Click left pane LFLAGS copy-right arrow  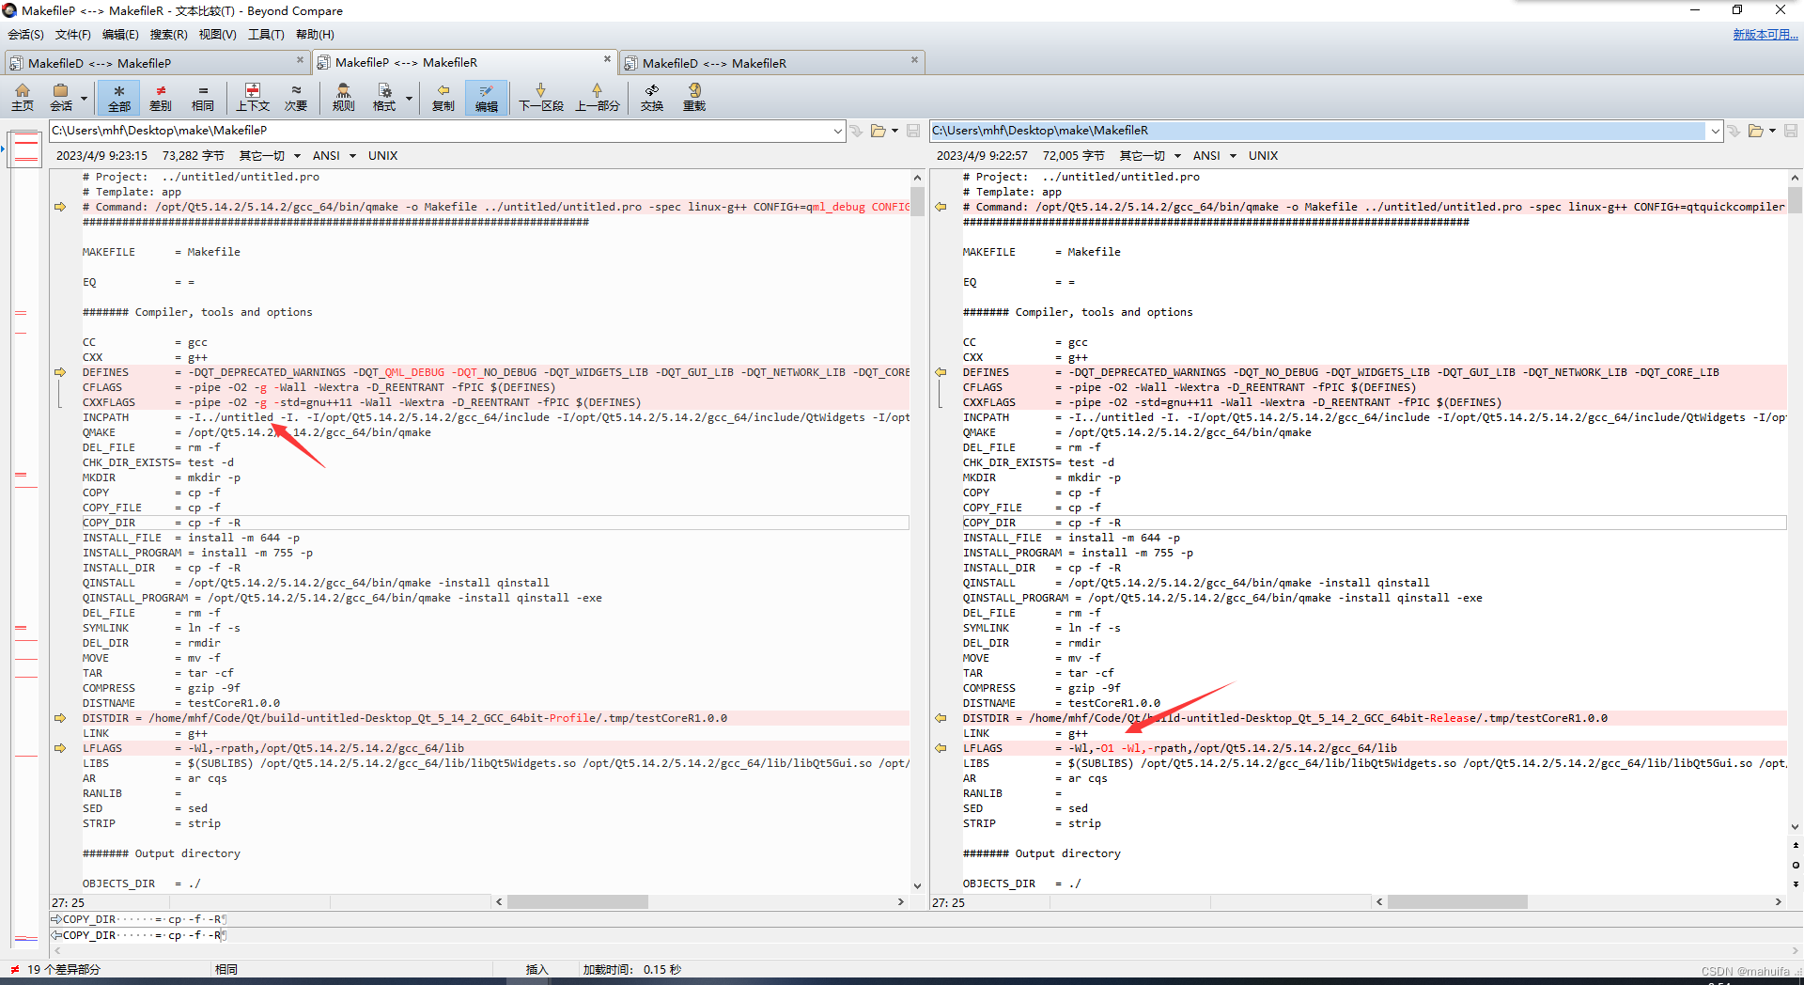click(x=60, y=748)
